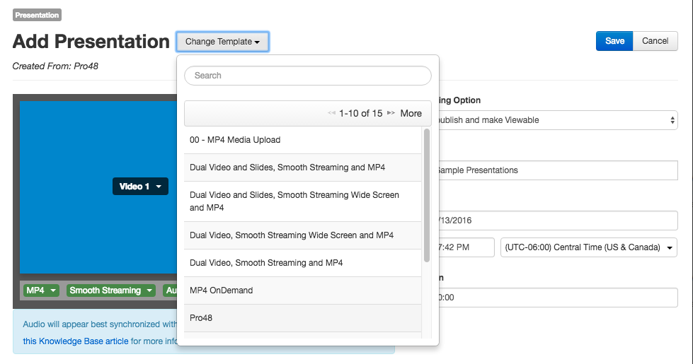Choose MP4 OnDemand template
Viewport: 693px width, 364px height.
[303, 290]
